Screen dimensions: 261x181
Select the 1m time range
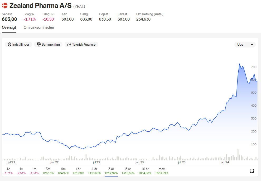tap(34, 171)
